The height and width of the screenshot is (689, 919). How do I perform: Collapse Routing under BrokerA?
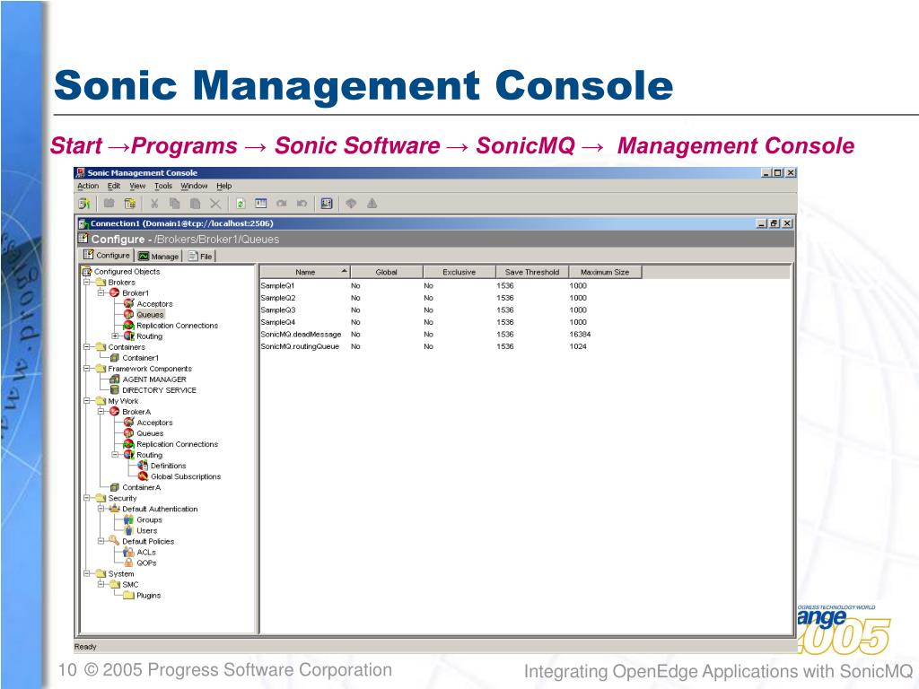click(x=115, y=454)
